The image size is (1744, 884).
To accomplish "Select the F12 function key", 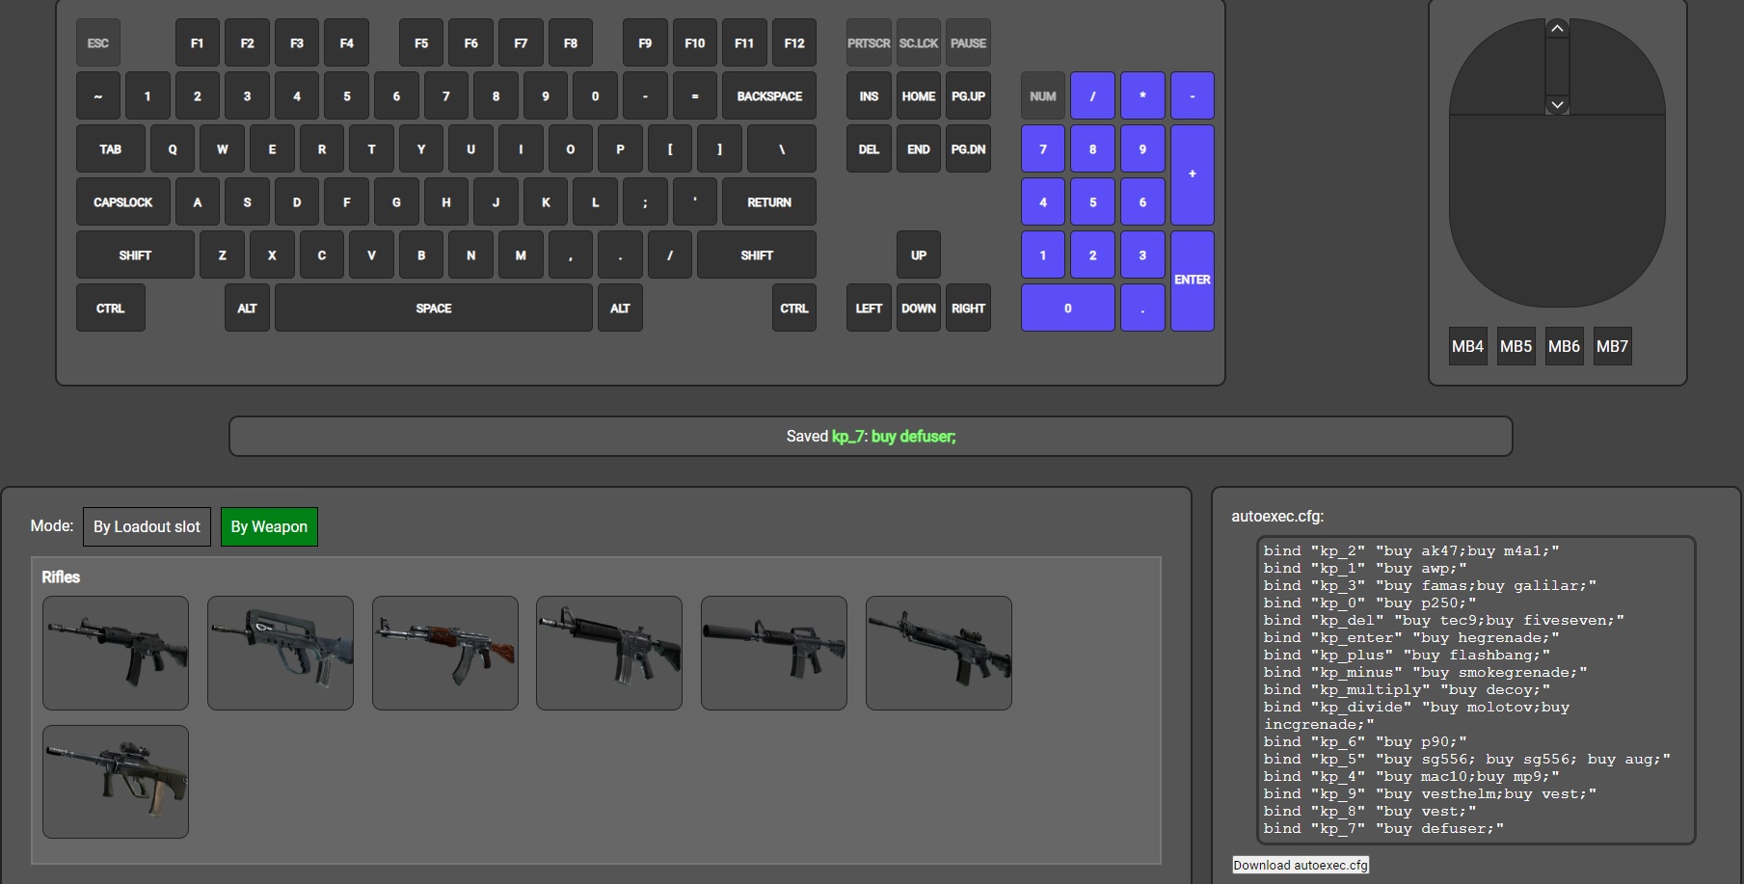I will coord(794,43).
